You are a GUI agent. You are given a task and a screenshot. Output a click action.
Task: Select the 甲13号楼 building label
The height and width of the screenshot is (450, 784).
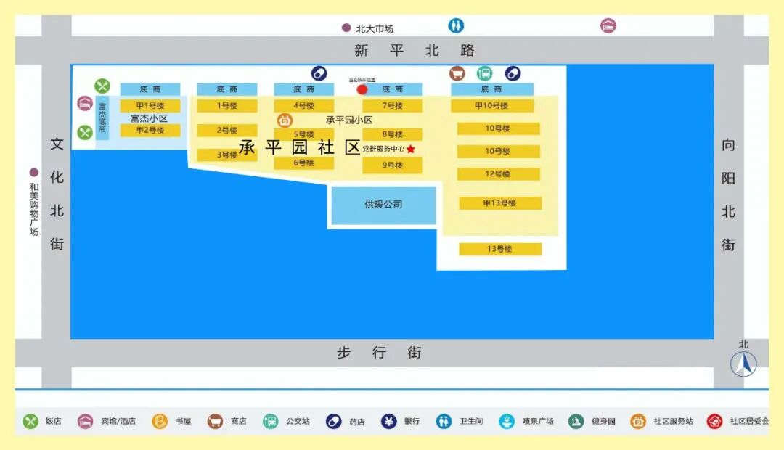click(x=499, y=203)
